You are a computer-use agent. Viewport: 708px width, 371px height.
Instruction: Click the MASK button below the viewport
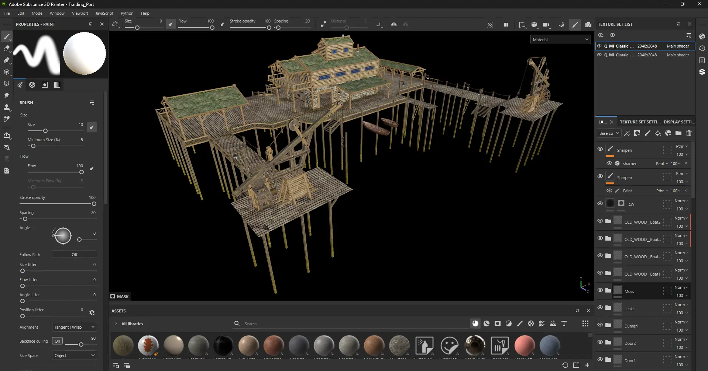(119, 296)
